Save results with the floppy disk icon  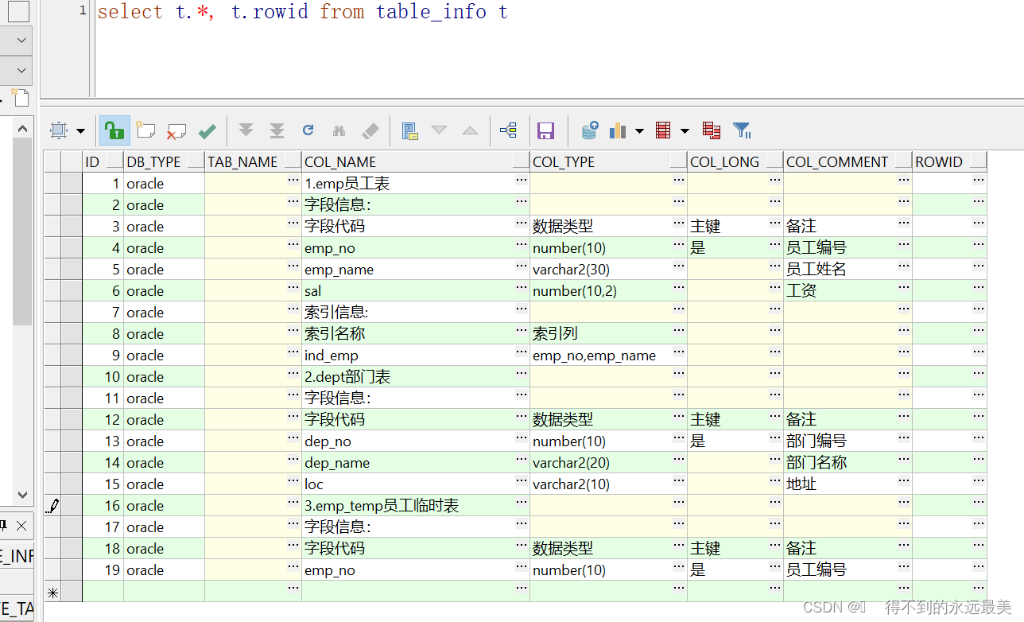point(545,130)
